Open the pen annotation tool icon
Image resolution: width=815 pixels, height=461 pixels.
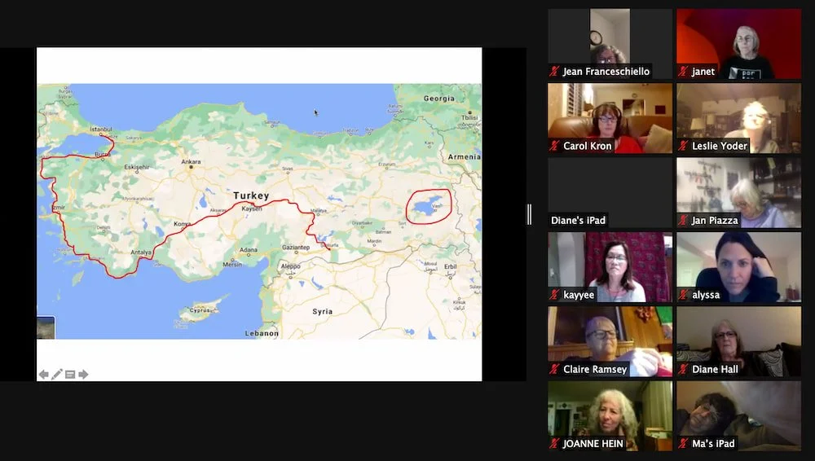[57, 374]
